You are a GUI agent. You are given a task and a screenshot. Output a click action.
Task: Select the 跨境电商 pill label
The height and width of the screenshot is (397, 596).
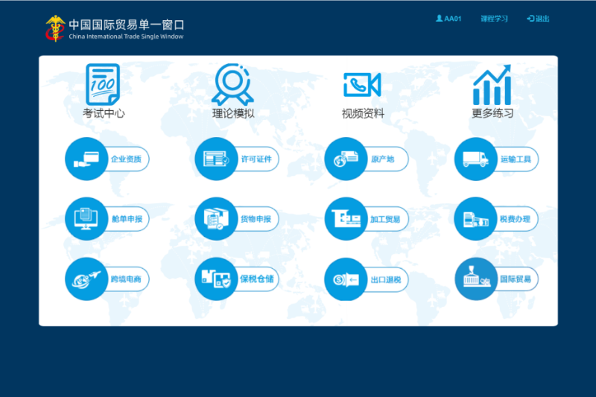pos(126,279)
